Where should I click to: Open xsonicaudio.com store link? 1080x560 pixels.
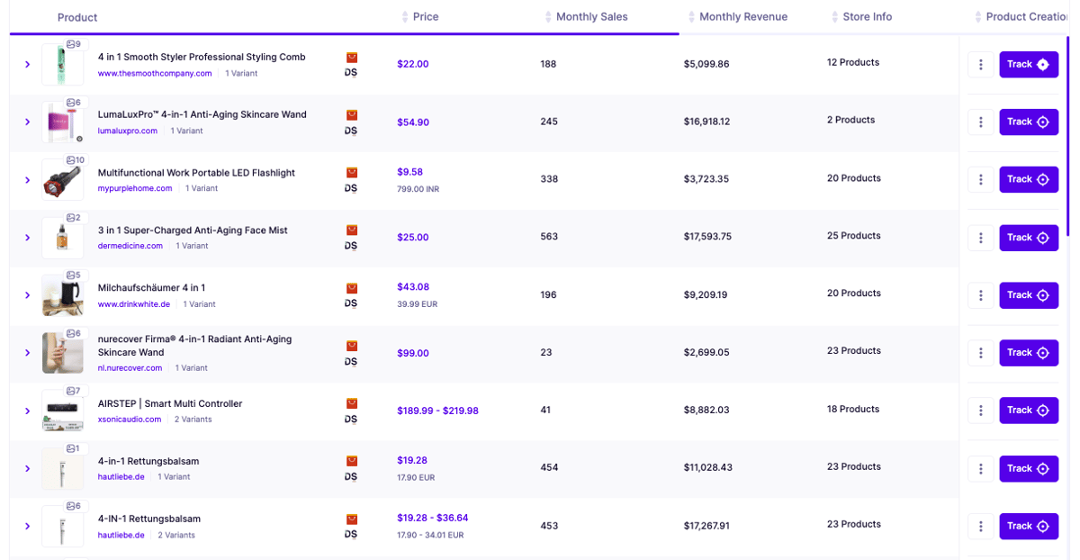tap(130, 420)
